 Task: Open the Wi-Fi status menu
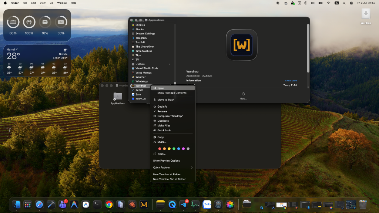click(x=329, y=3)
